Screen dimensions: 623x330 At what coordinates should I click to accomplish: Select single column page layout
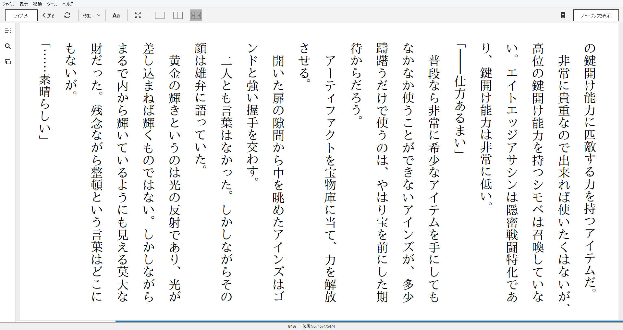pyautogui.click(x=160, y=15)
